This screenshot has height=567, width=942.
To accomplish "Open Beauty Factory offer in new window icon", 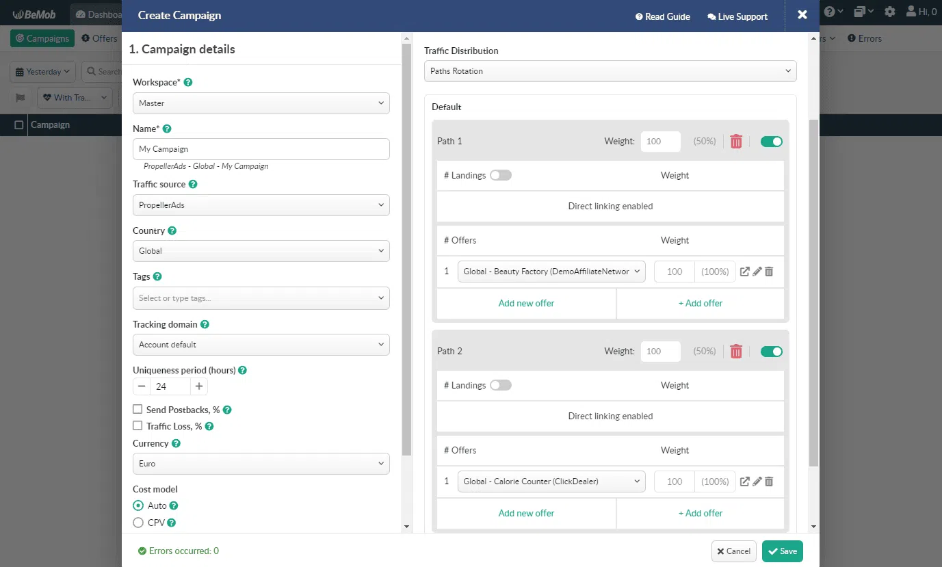I will coord(745,272).
